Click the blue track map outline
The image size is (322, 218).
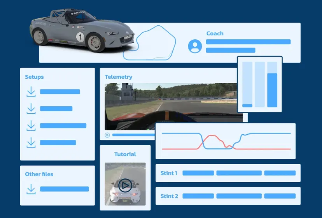[x=149, y=43]
